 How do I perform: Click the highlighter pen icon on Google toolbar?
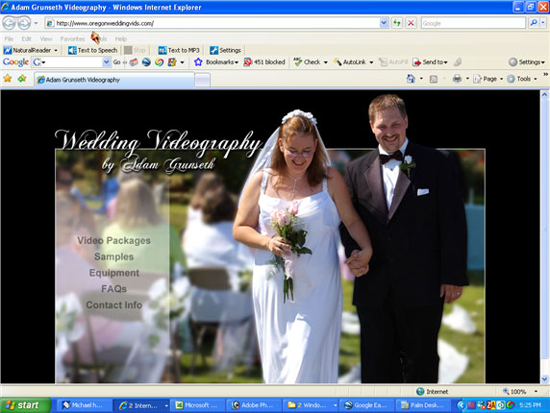(458, 62)
